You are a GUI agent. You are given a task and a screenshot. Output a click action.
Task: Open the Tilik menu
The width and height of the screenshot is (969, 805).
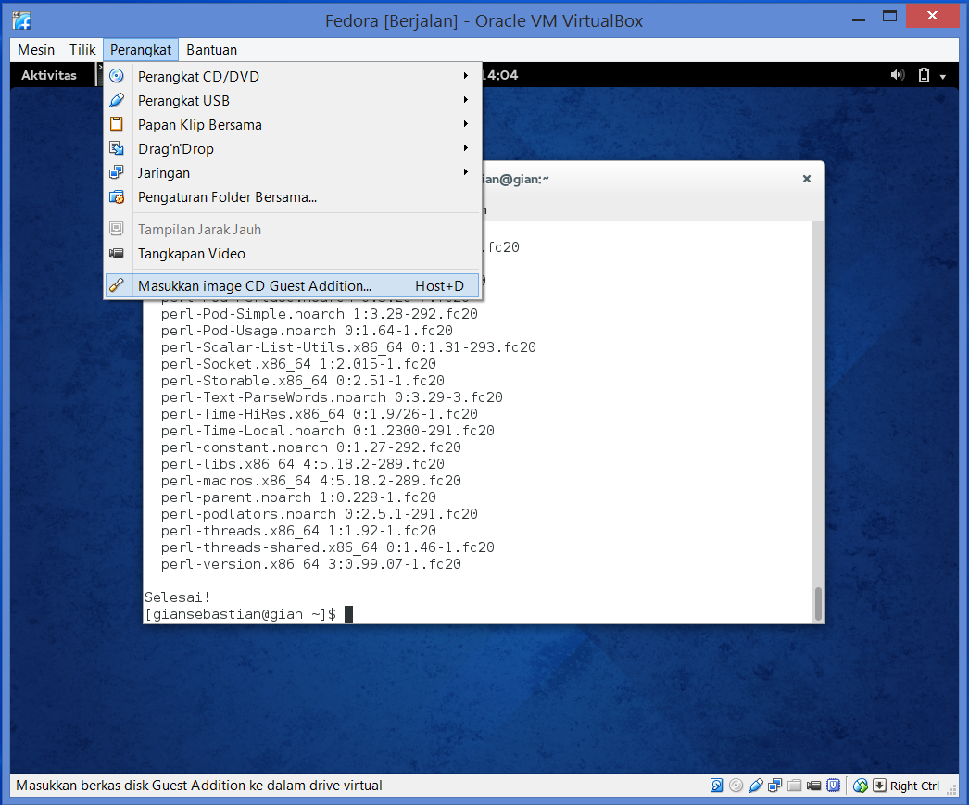pyautogui.click(x=82, y=50)
